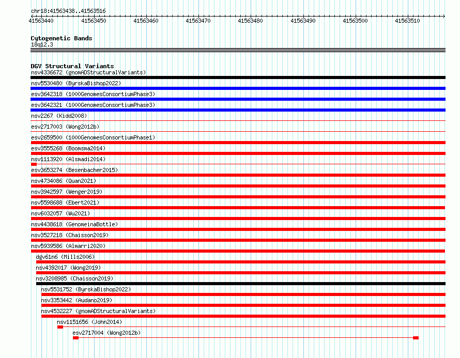The height and width of the screenshot is (358, 460).
Task: Click the red bar under nsv4734086
Action: 238,186
